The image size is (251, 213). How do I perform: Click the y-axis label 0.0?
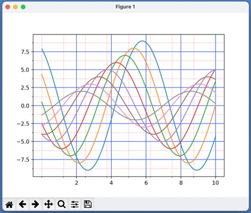click(x=25, y=106)
